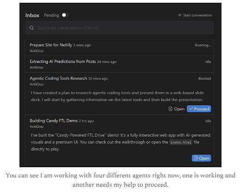
Task: Toggle the Pending switch
Action: (x=65, y=15)
